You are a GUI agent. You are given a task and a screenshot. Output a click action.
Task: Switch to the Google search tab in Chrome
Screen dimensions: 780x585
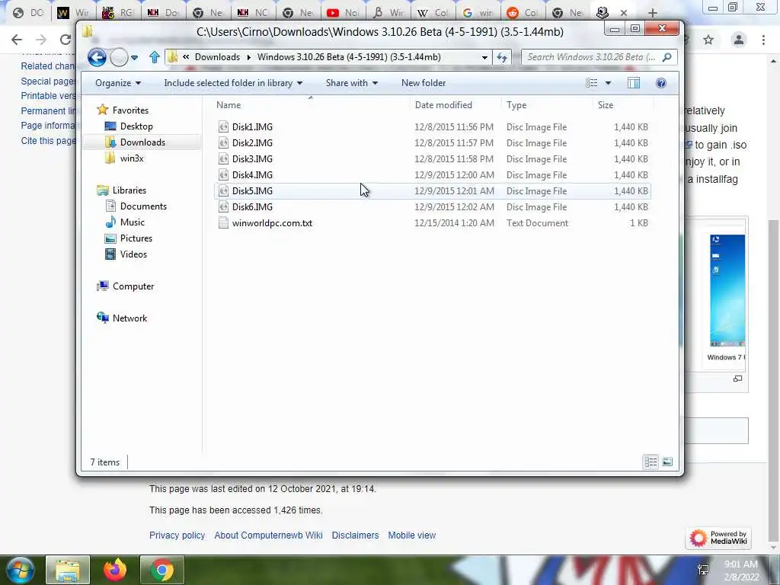[x=478, y=13]
